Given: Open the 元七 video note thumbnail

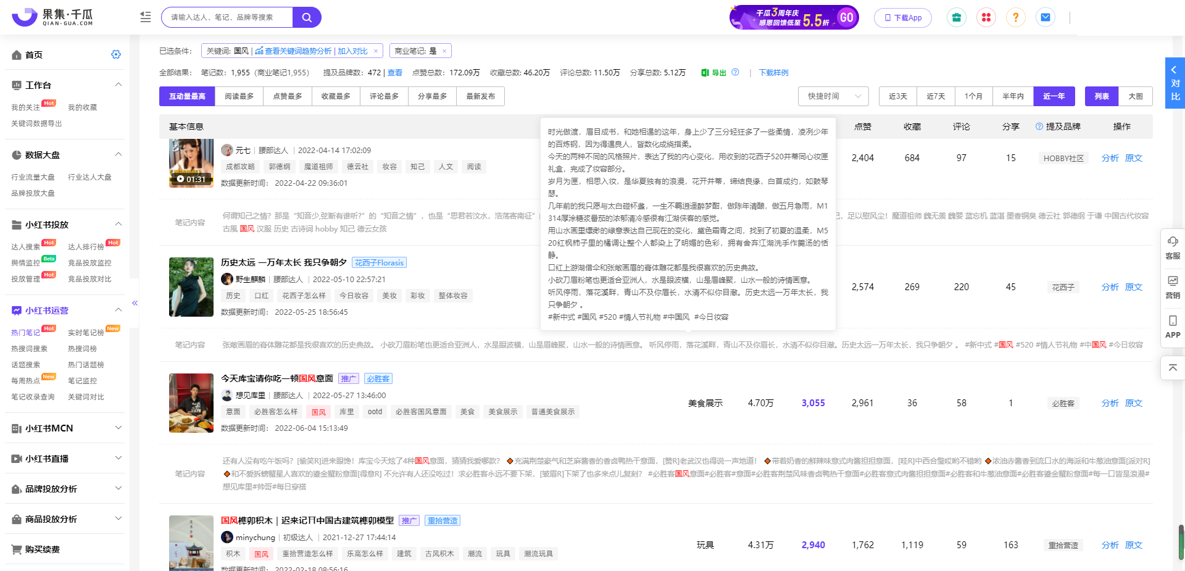Looking at the screenshot, I should [191, 163].
